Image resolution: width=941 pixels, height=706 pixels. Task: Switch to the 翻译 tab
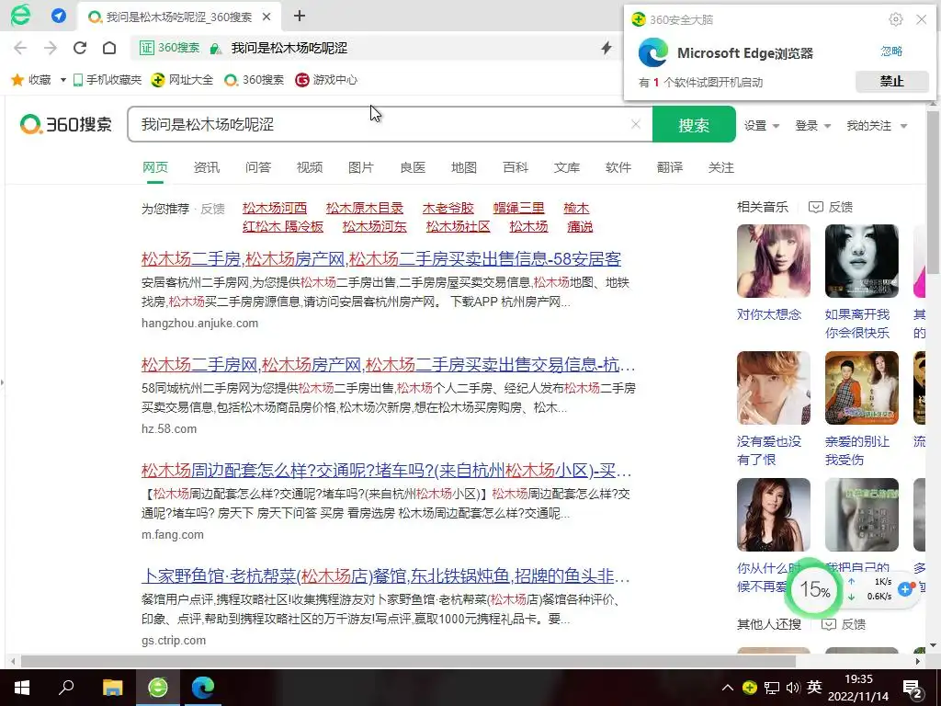point(670,167)
